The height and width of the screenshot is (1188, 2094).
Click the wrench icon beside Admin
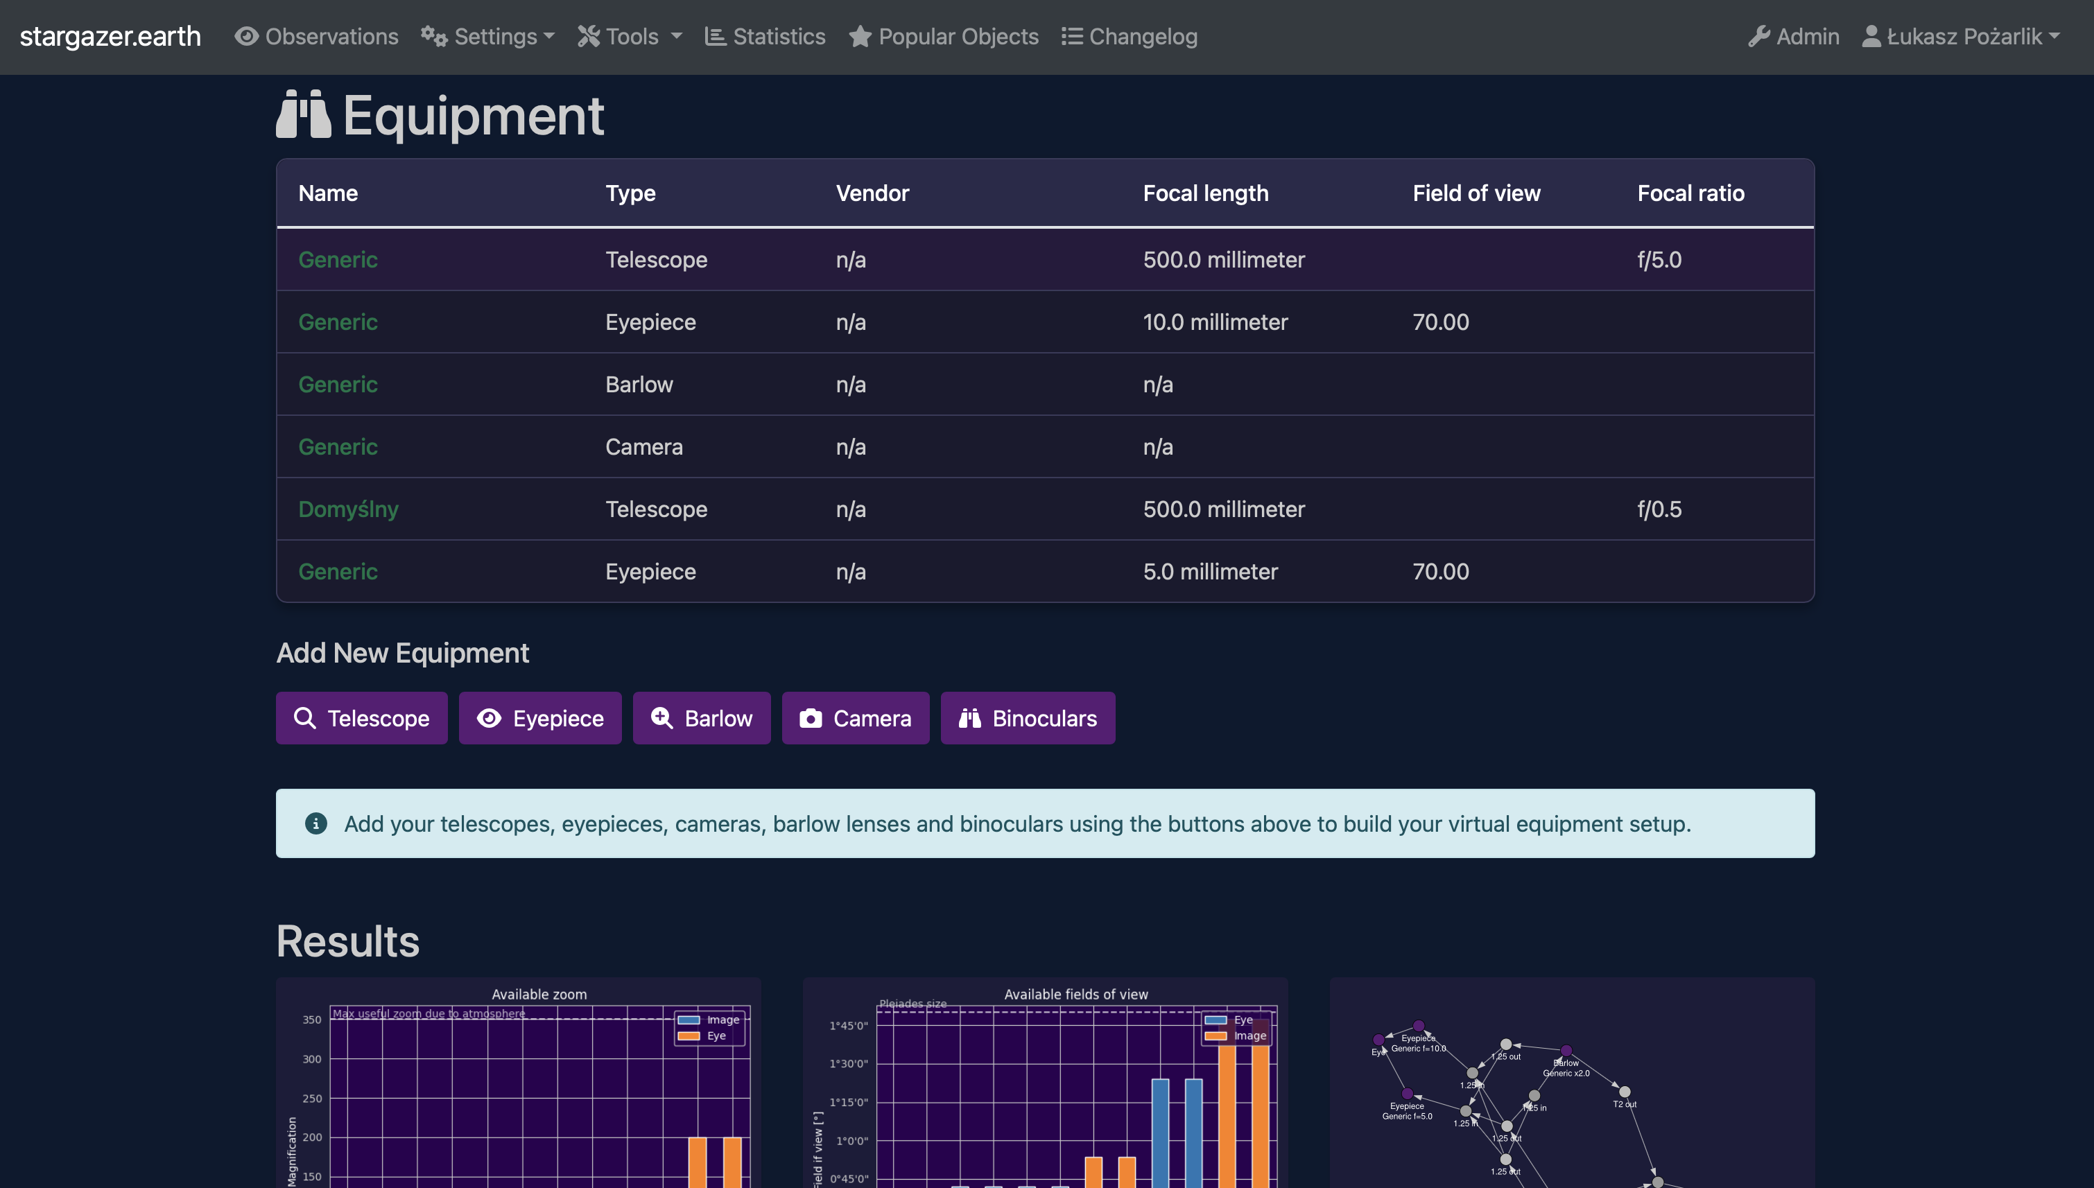tap(1758, 37)
